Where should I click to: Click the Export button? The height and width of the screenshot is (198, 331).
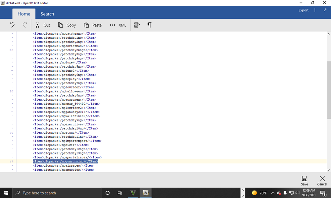[303, 10]
